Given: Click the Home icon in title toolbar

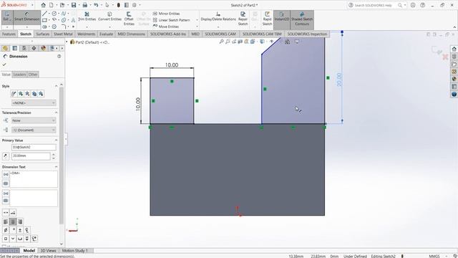Looking at the screenshot, I should 43,5.
